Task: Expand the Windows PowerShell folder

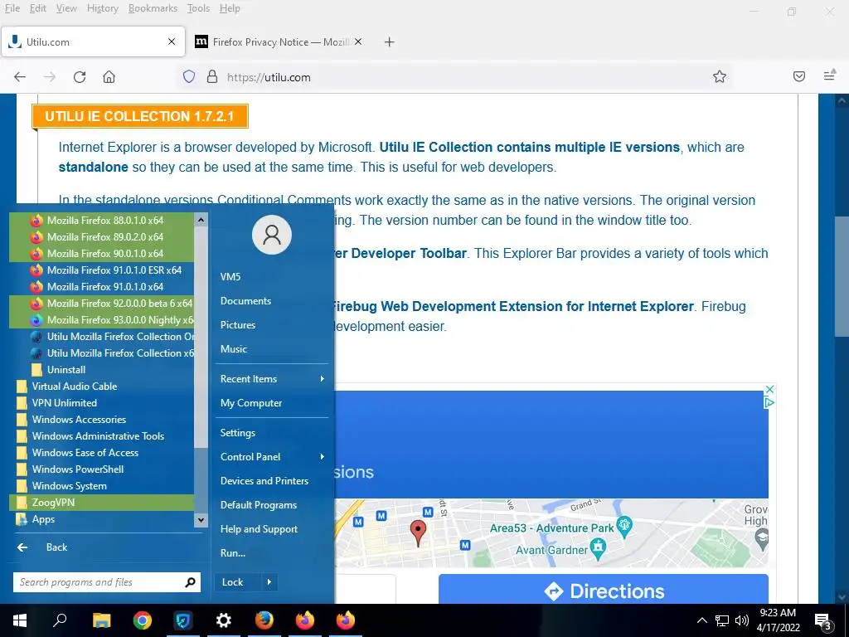Action: point(101,469)
